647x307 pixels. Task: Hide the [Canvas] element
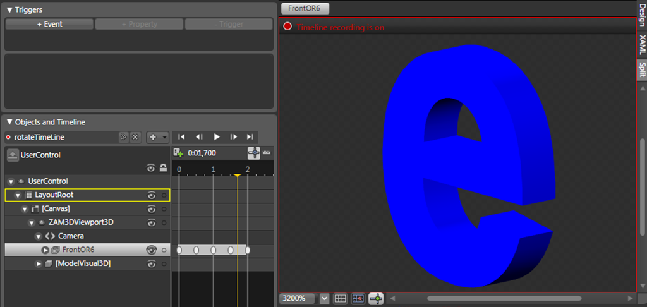coord(152,209)
